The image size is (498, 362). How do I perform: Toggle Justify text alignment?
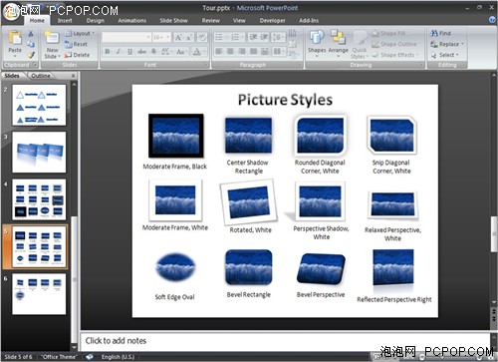254,51
